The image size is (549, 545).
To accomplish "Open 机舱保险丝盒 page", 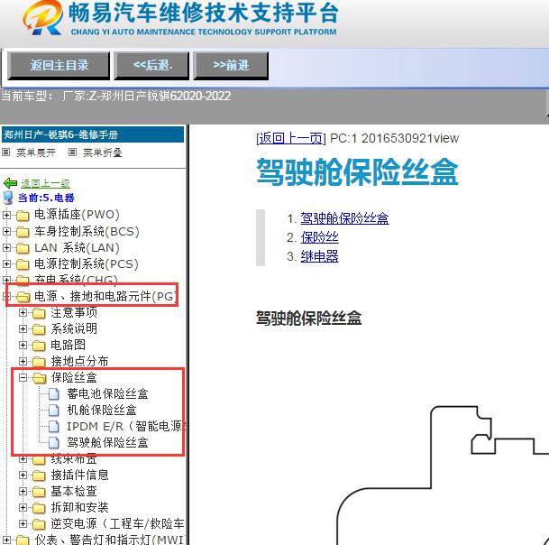I will 102,410.
